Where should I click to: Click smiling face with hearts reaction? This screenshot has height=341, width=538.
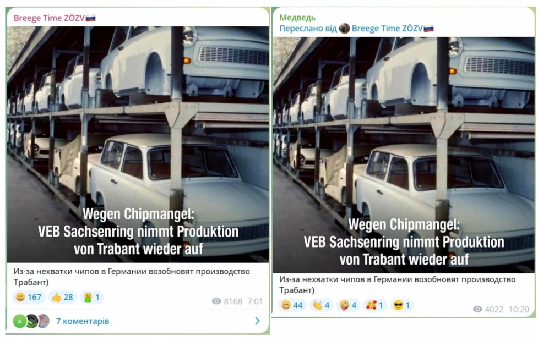(x=374, y=305)
